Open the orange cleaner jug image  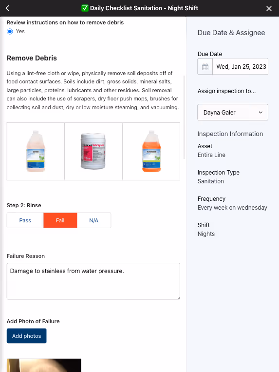coord(151,151)
